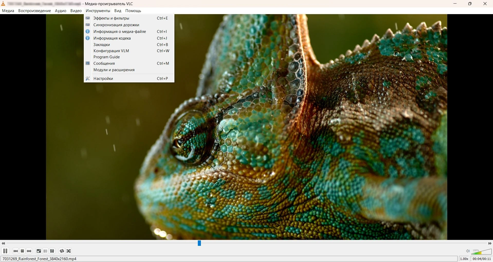Image resolution: width=493 pixels, height=262 pixels.
Task: Adjust the volume level slider
Action: 481,252
